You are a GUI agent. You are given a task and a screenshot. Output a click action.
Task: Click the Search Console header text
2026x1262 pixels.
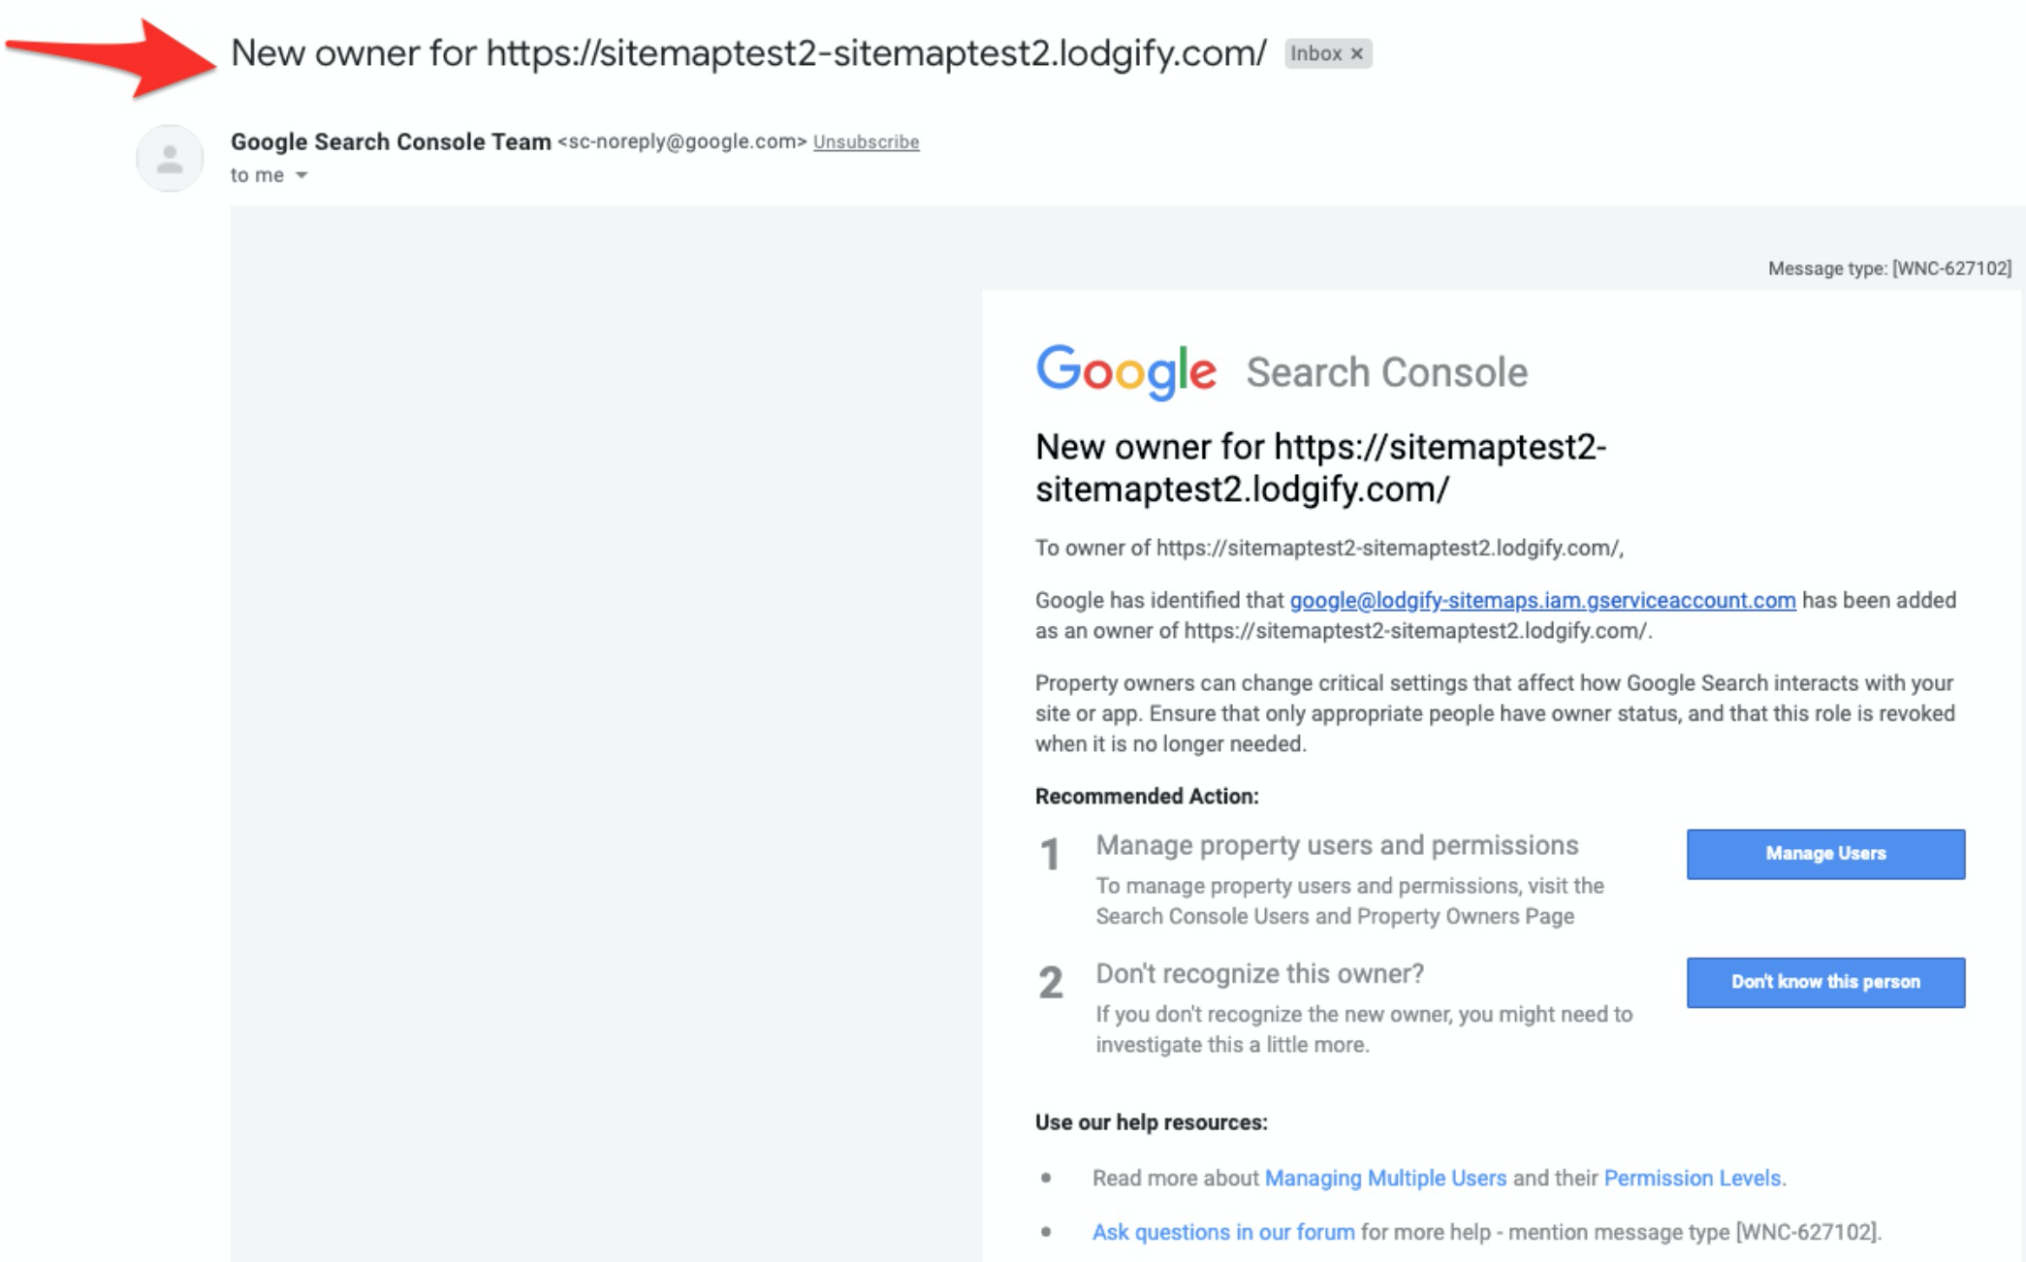(1386, 373)
